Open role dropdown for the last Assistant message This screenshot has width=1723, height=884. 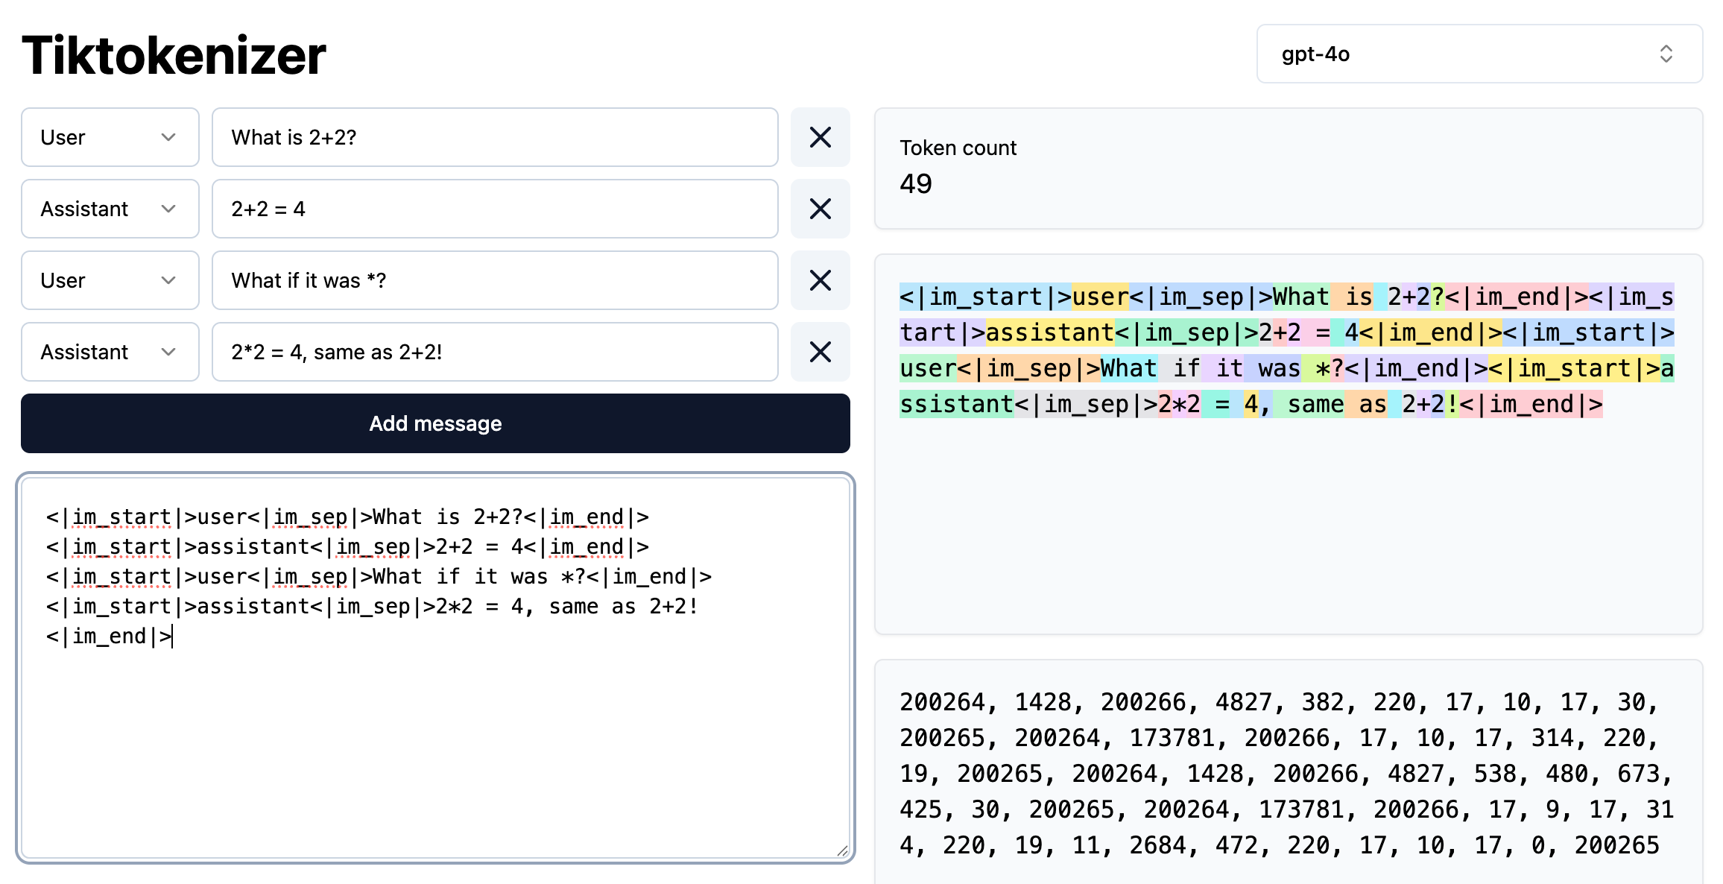point(110,352)
